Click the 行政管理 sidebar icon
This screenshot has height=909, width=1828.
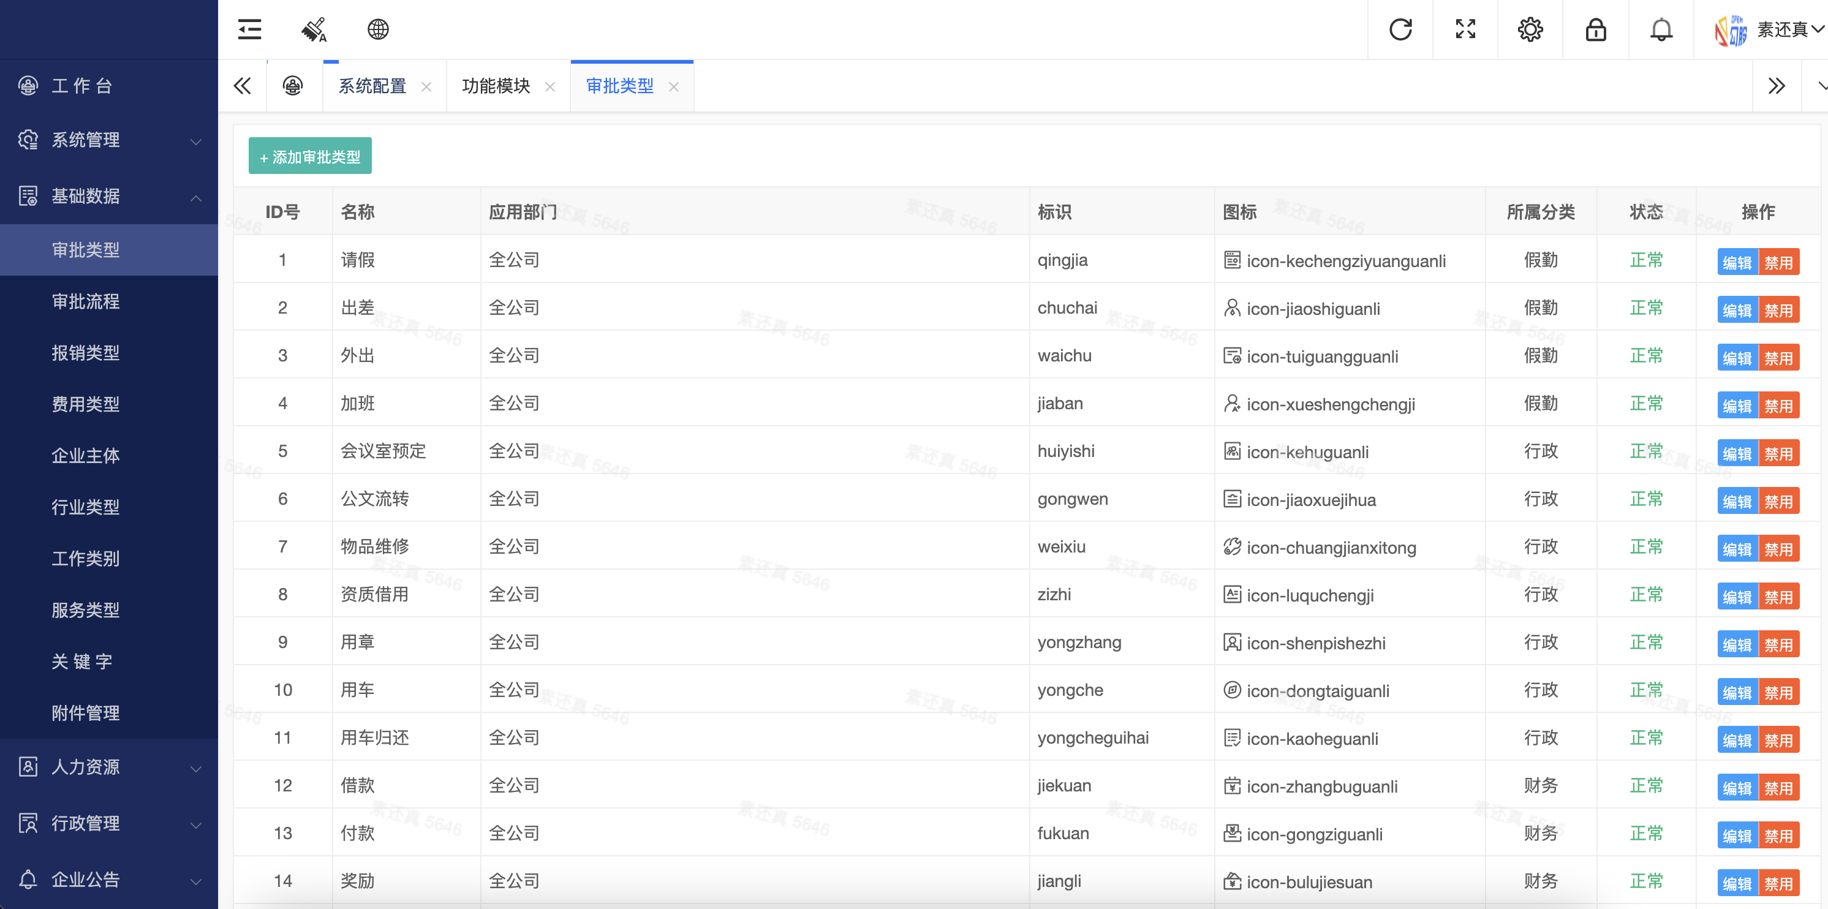[28, 823]
